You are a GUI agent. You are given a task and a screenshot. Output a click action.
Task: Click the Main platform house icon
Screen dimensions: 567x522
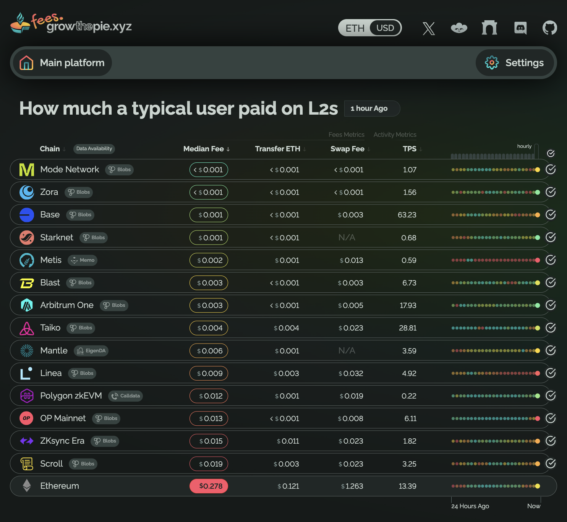pos(26,63)
